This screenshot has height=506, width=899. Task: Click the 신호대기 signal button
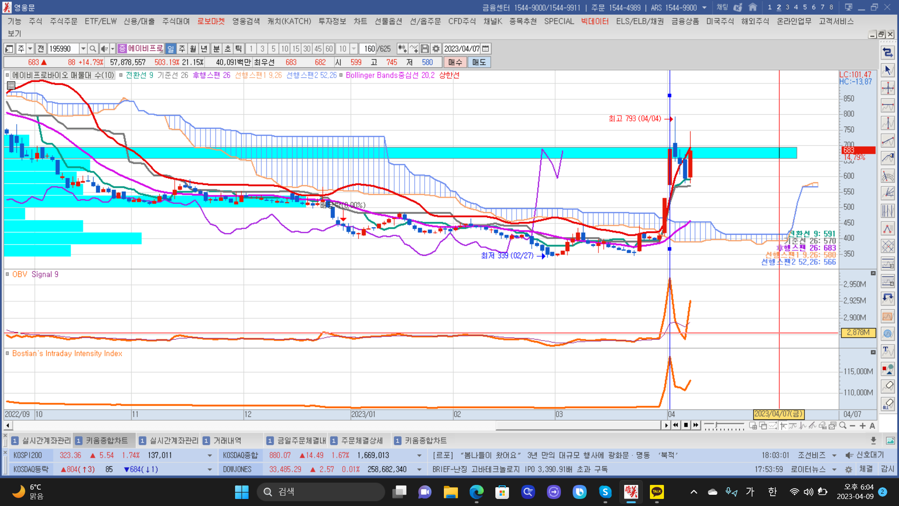(865, 455)
